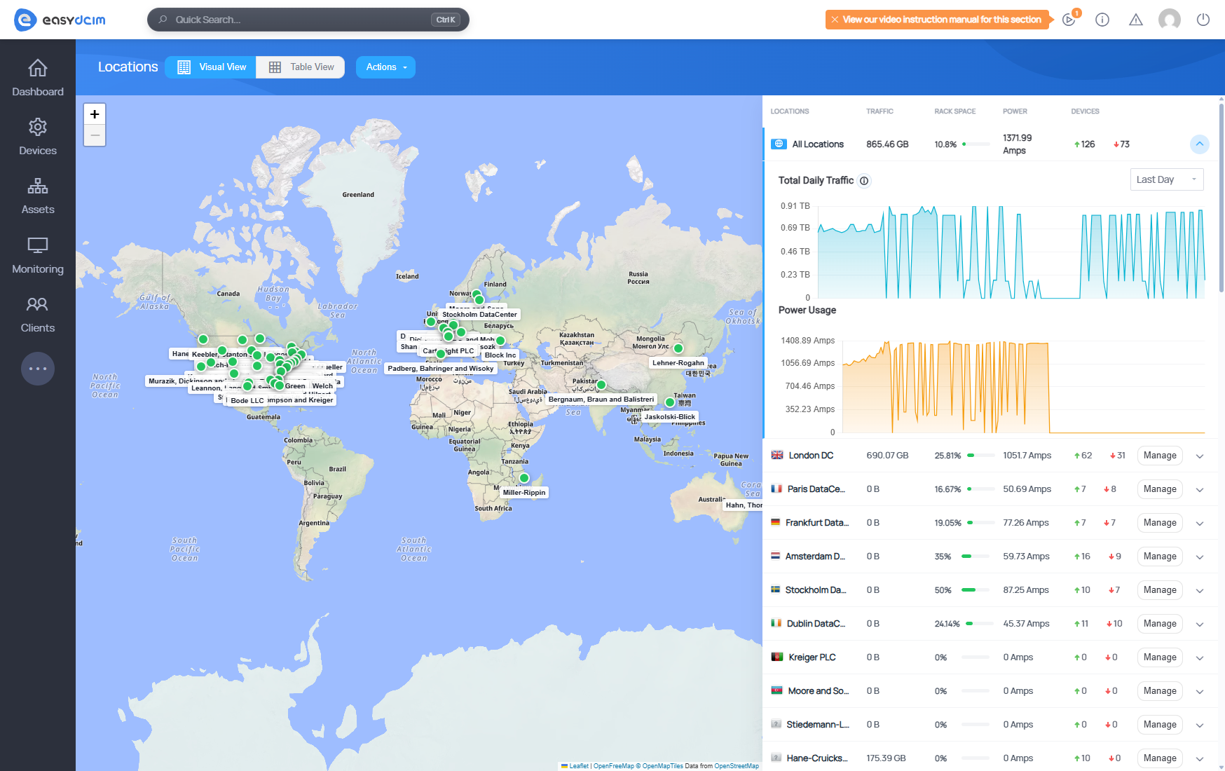The height and width of the screenshot is (771, 1225).
Task: Click the Frankfurt Data... location name
Action: click(817, 523)
